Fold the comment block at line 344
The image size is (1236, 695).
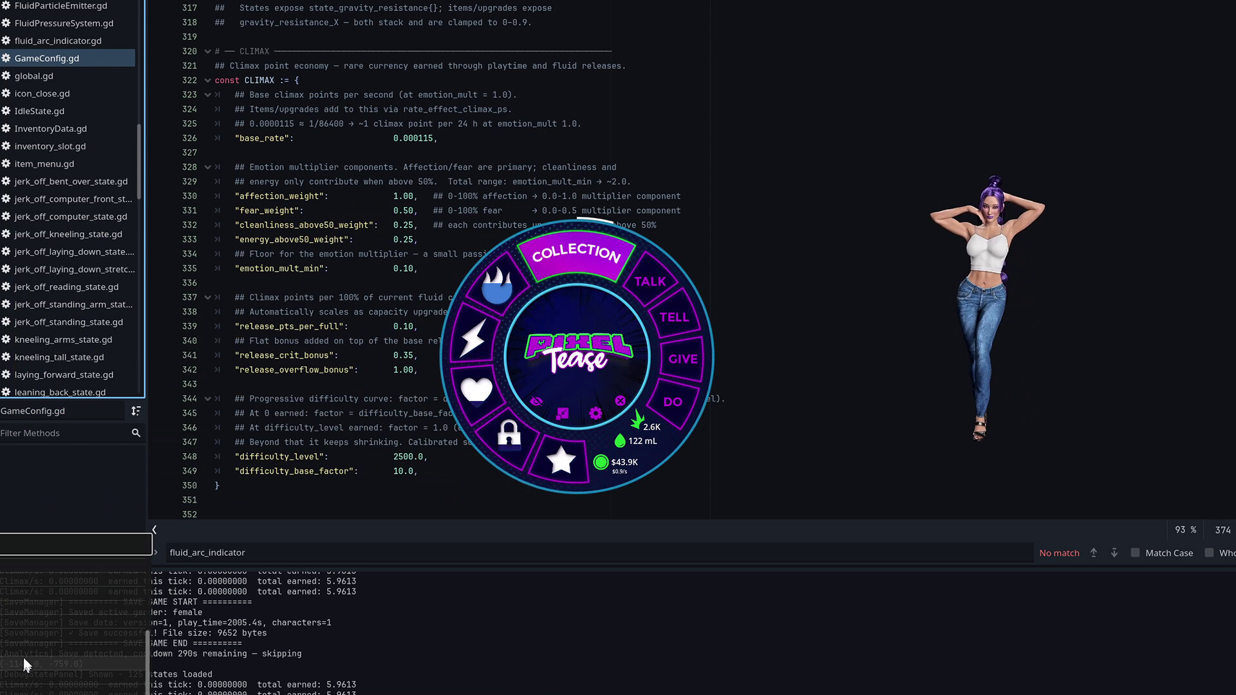click(207, 399)
